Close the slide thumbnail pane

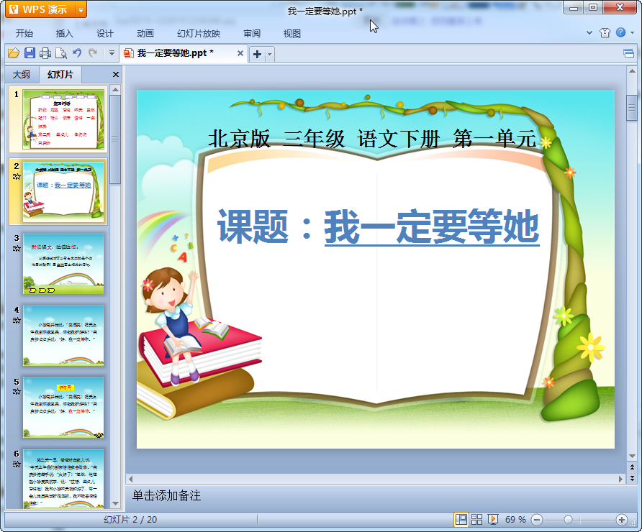click(115, 75)
